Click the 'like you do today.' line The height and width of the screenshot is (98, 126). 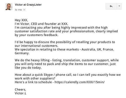point(28,68)
